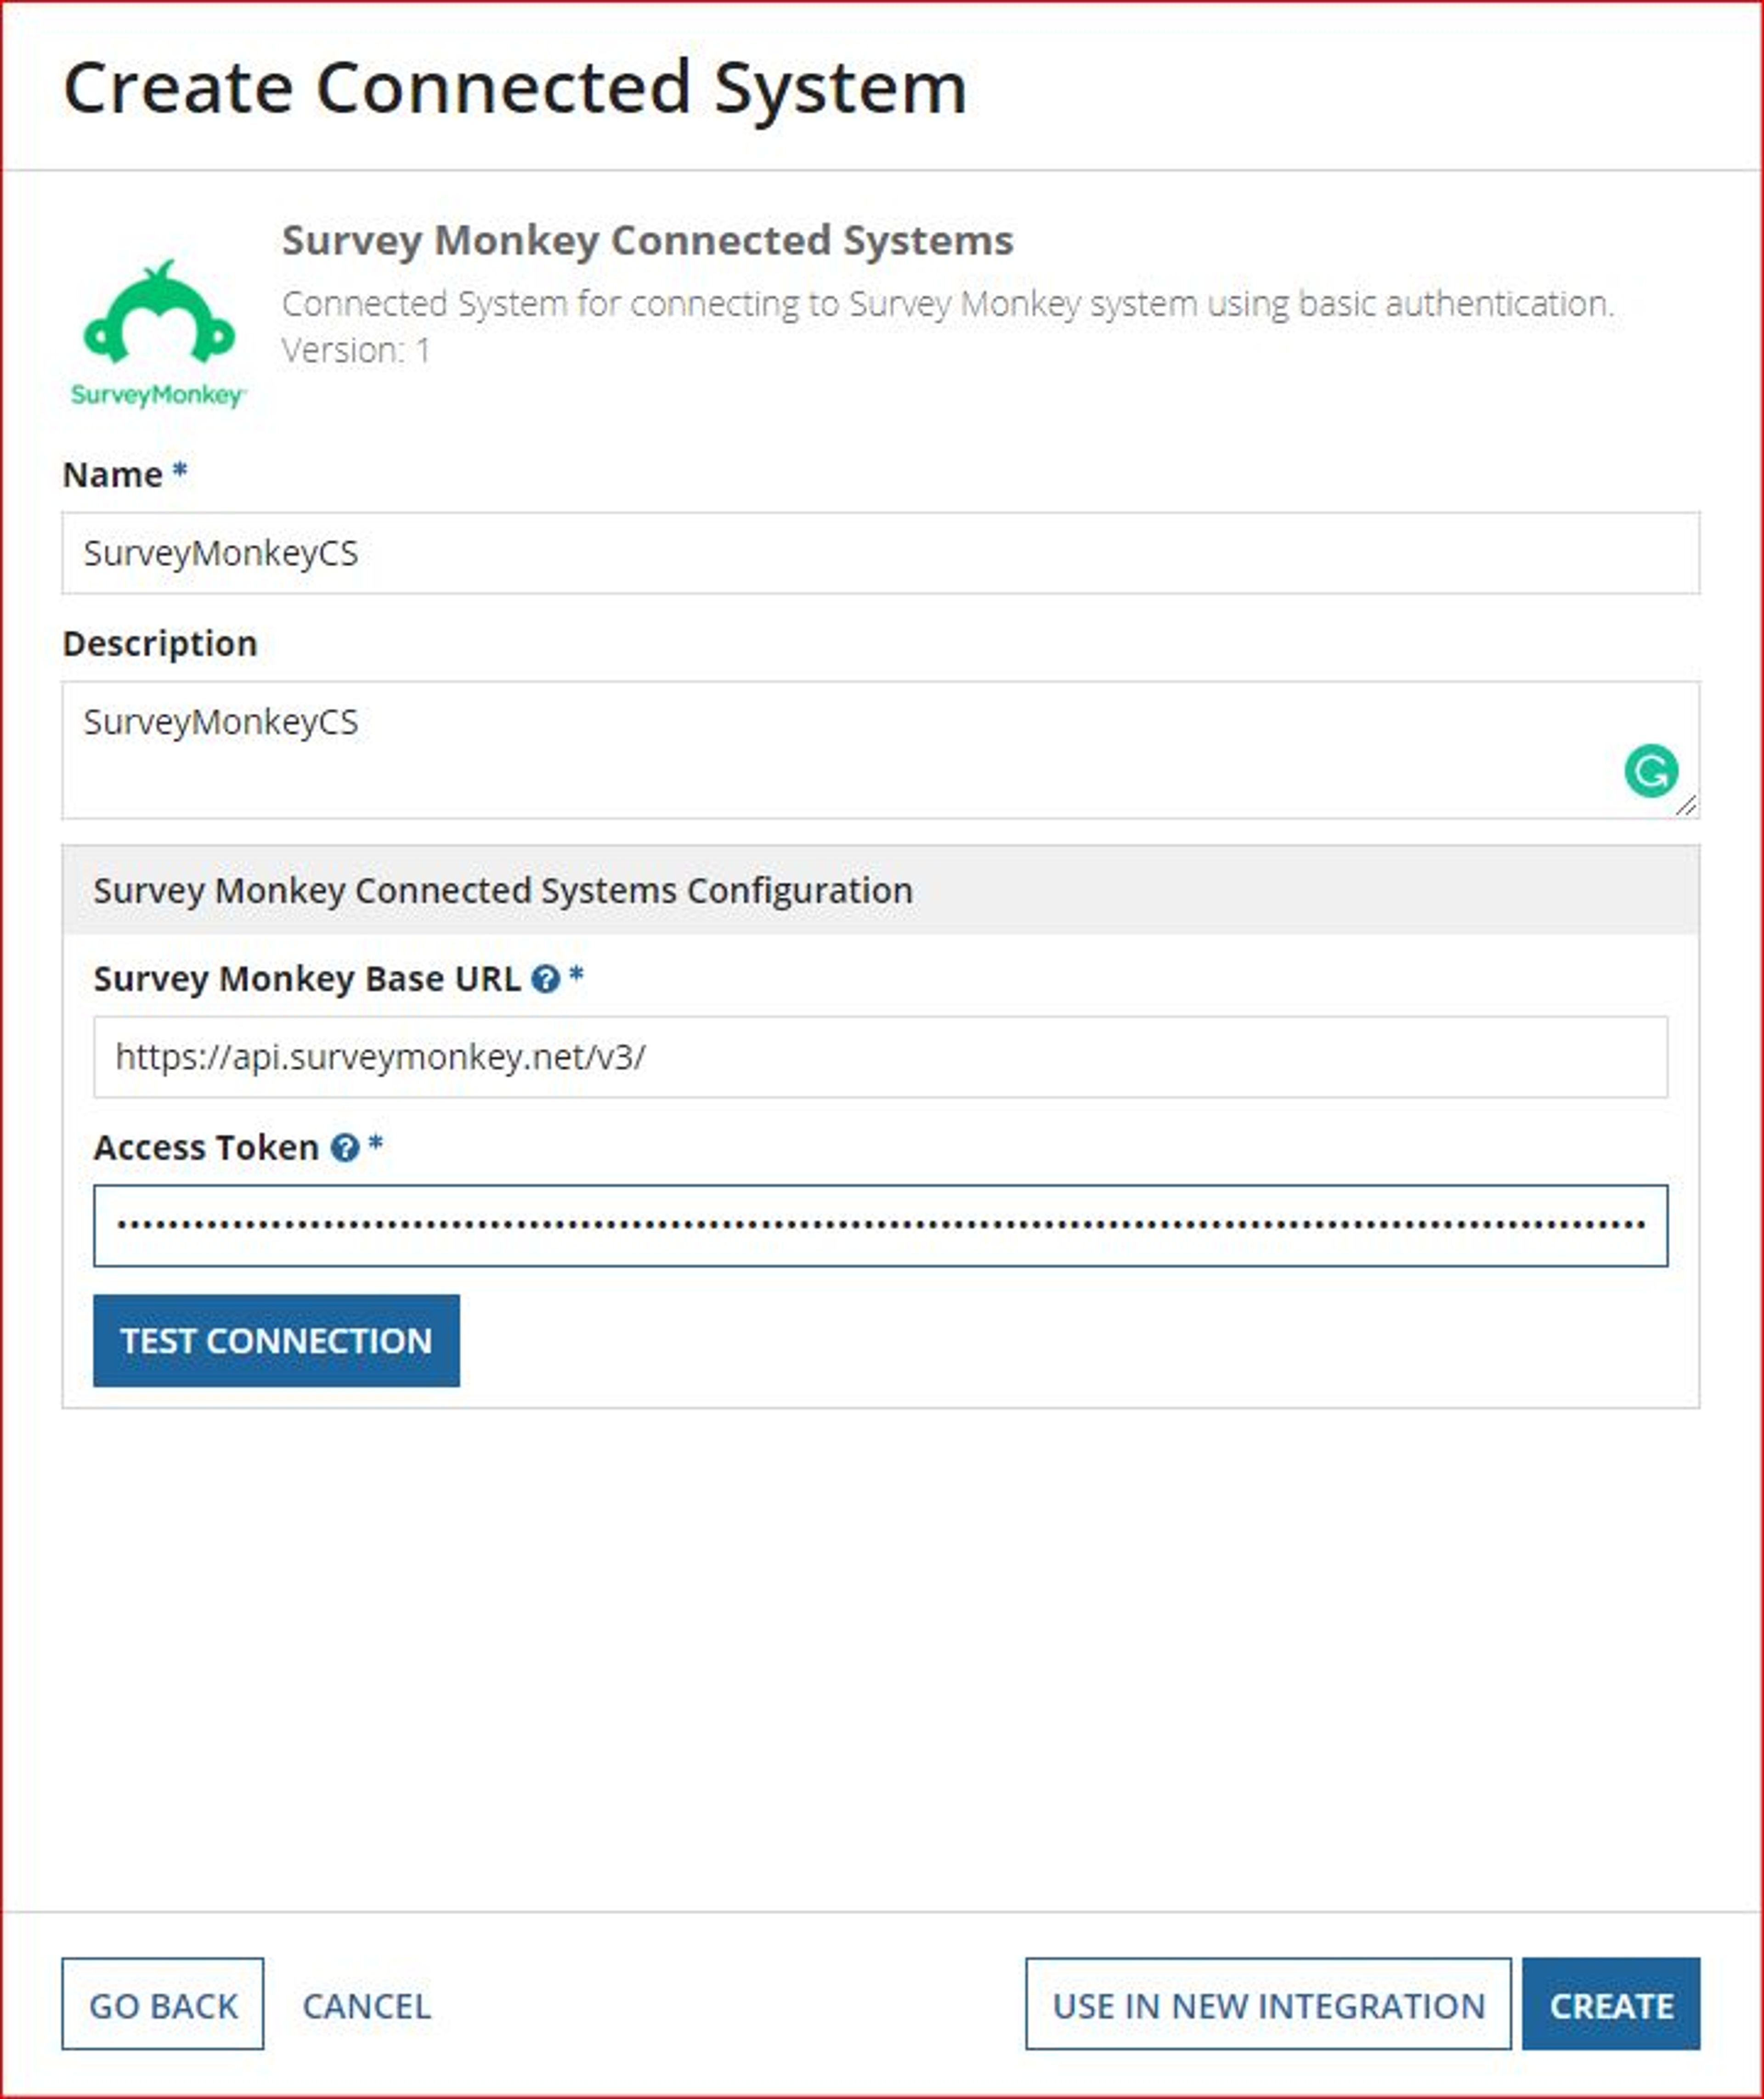Click the Access Token password field
1764x2099 pixels.
[x=880, y=1226]
